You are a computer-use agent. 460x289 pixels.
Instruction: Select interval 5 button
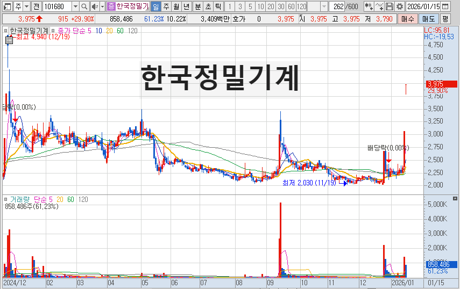250,6
